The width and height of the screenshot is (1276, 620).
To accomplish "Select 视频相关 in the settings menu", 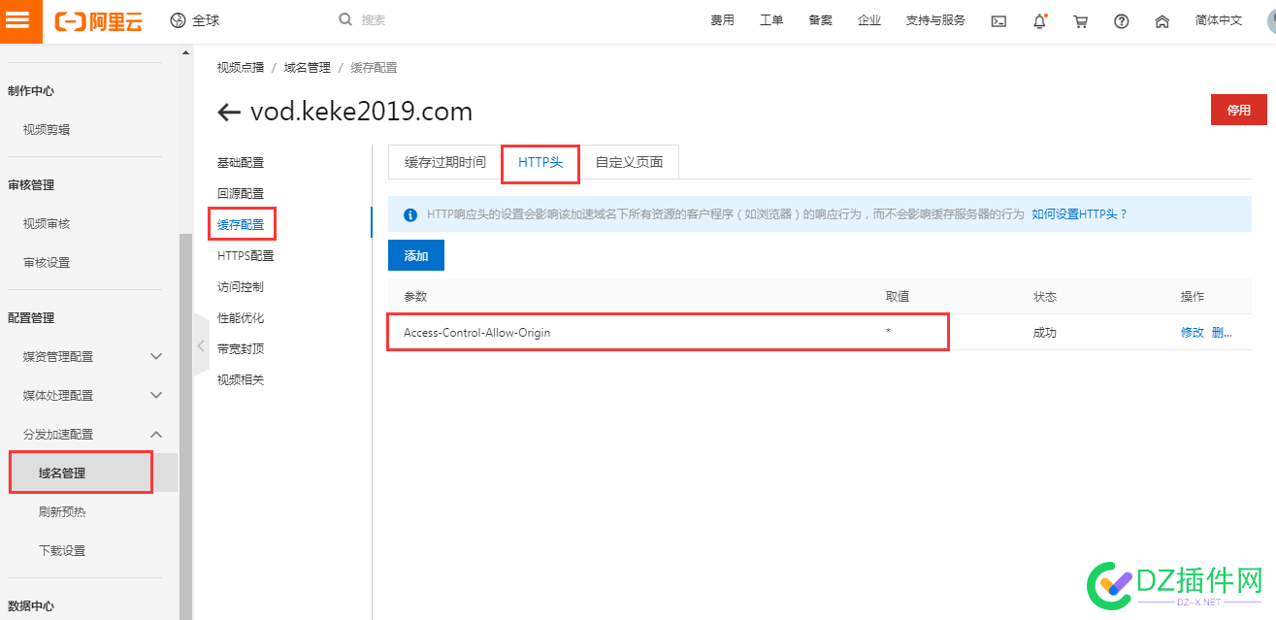I will click(241, 380).
